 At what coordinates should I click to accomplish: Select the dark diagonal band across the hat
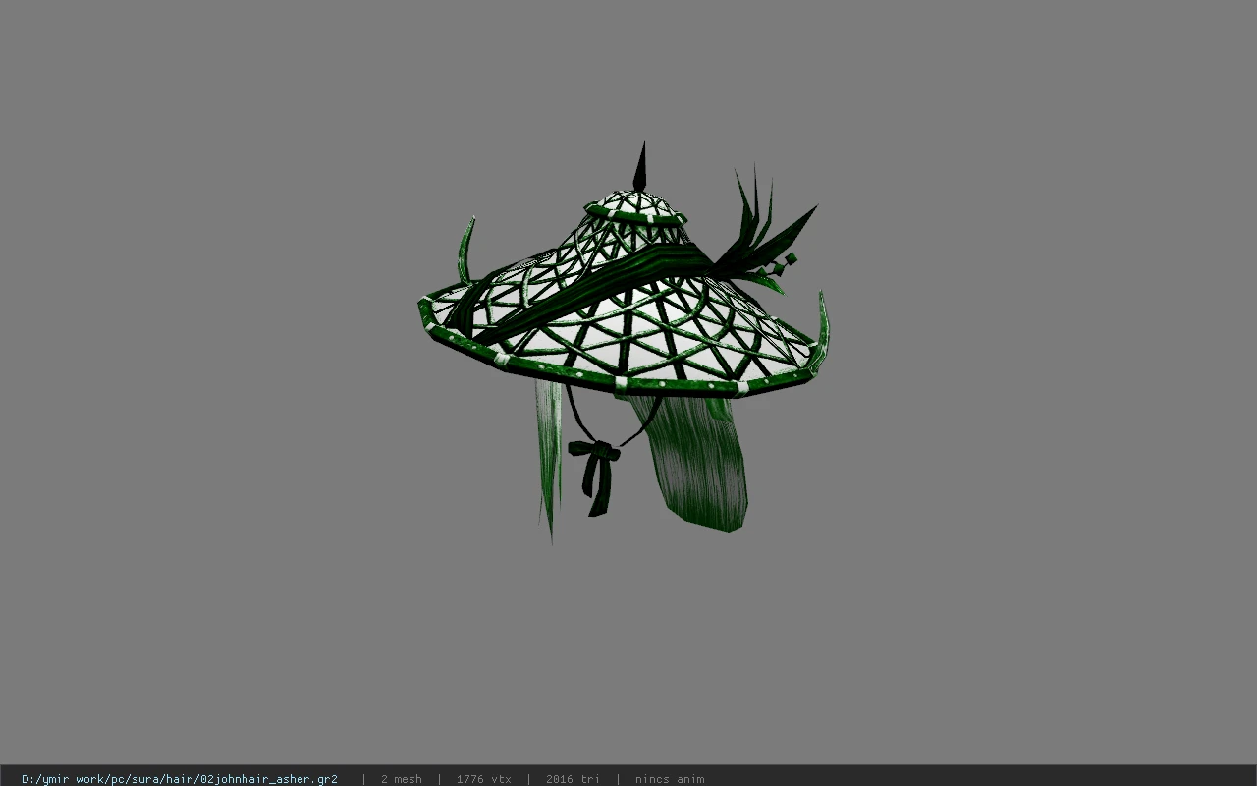589,290
